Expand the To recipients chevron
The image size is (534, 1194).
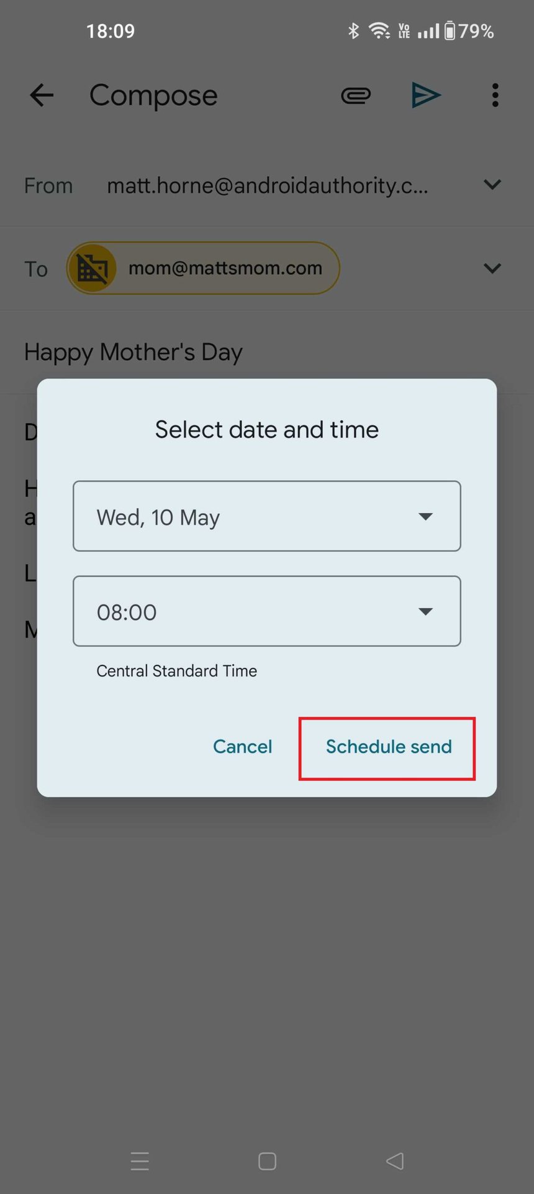coord(492,269)
